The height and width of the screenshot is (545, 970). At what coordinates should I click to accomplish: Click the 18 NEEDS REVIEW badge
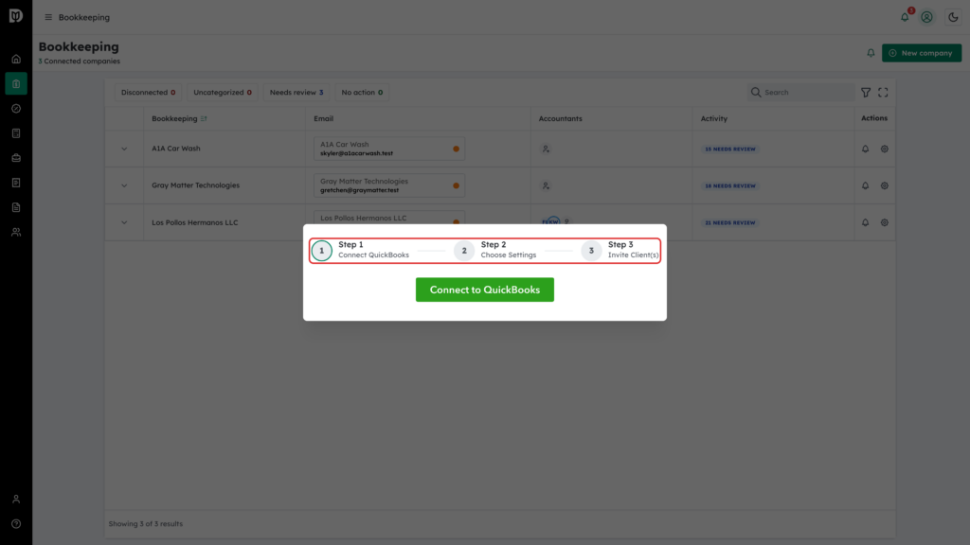click(x=730, y=186)
